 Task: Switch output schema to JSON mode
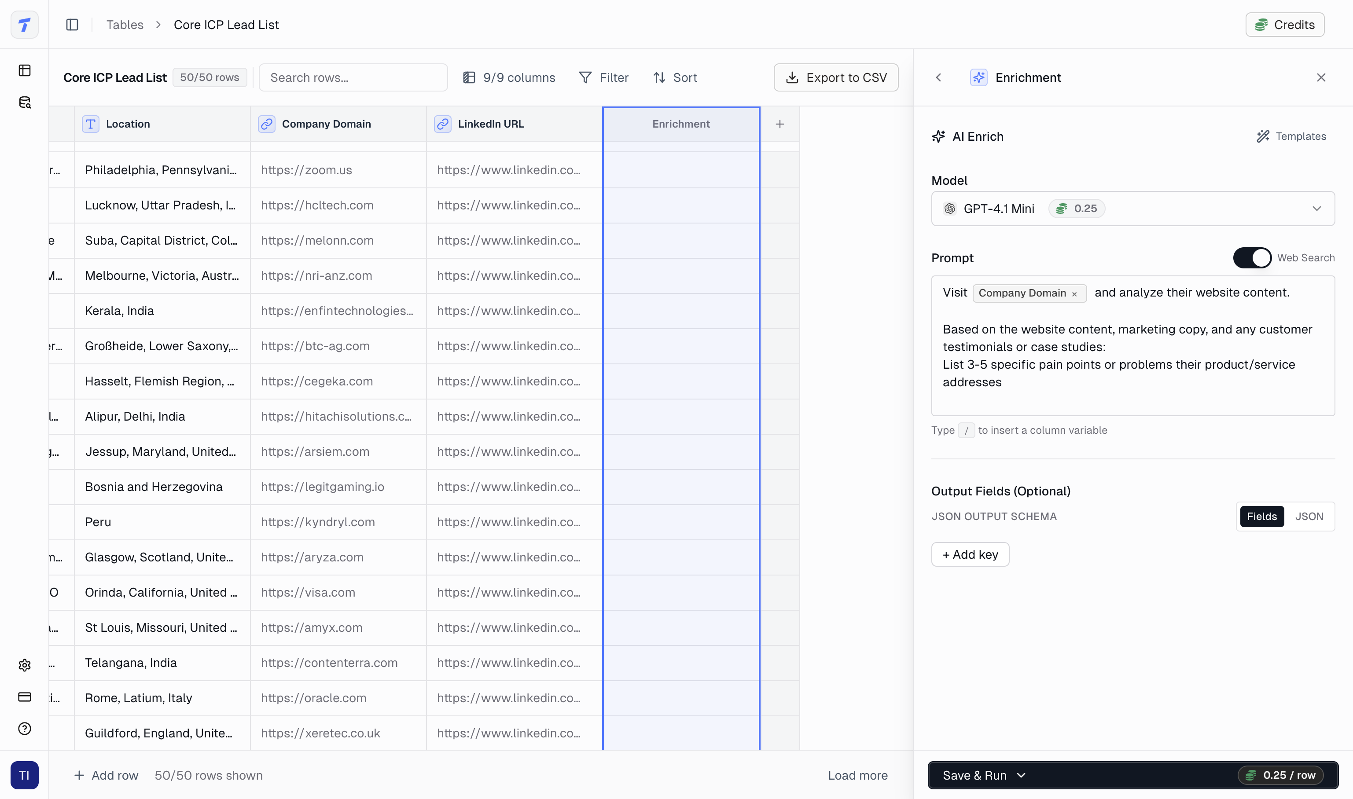[x=1309, y=517]
